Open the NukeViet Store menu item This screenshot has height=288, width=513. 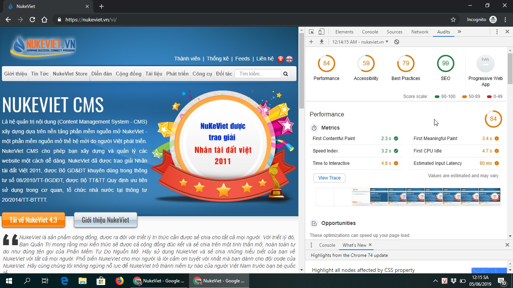pos(70,74)
